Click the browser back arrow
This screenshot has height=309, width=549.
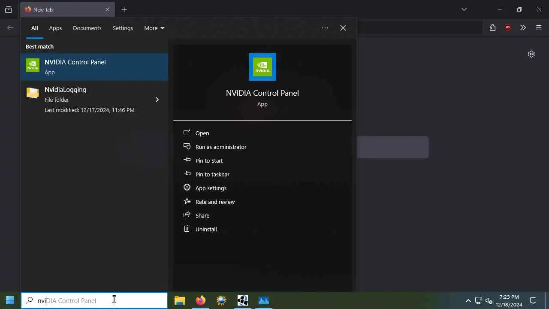click(x=10, y=28)
